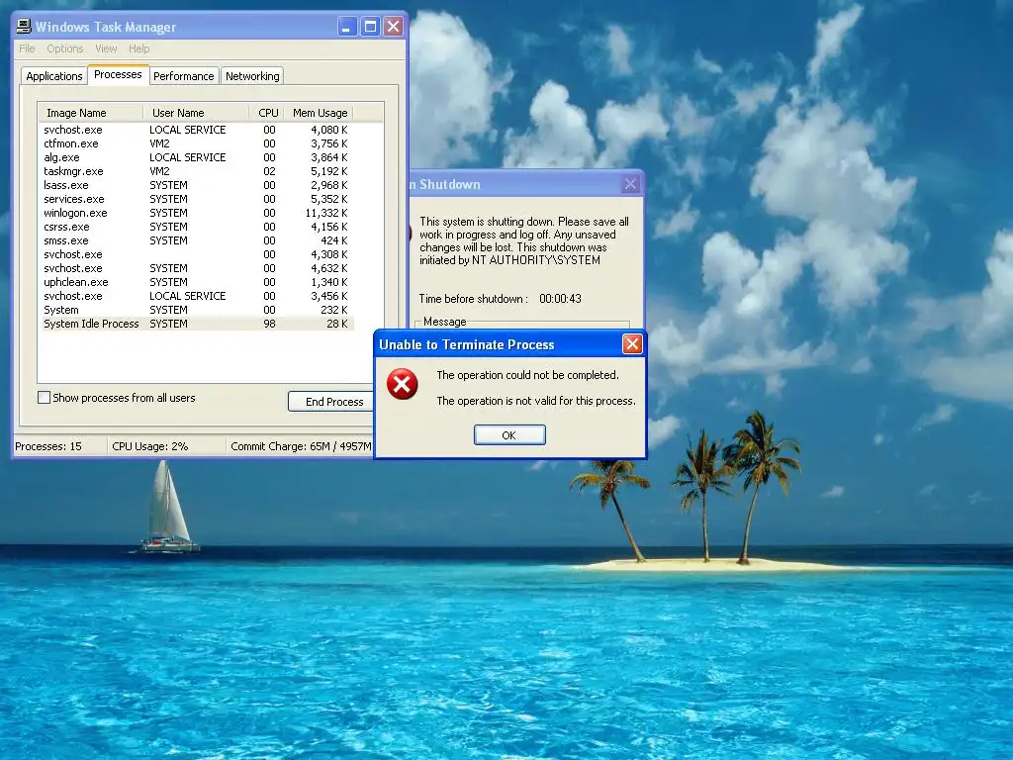Sort by Mem Usage column header
Viewport: 1013px width, 760px height.
coord(319,113)
